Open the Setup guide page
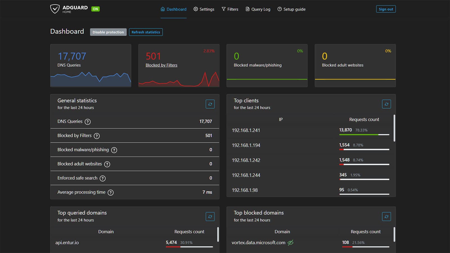450x253 pixels. 291,9
